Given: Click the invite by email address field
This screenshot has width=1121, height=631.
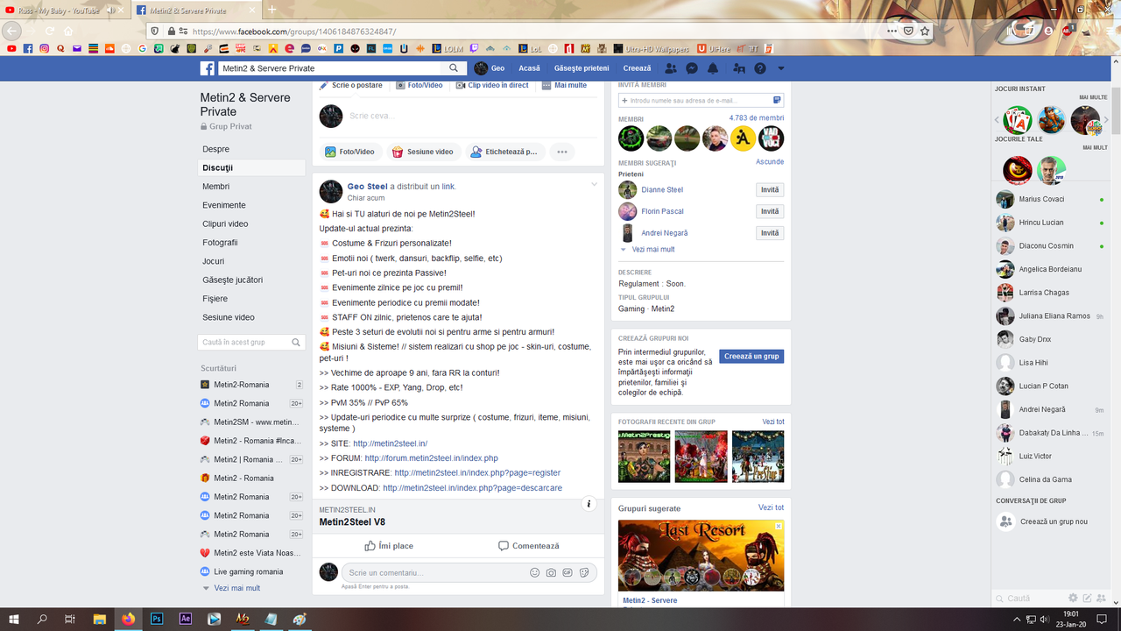Looking at the screenshot, I should click(x=700, y=101).
